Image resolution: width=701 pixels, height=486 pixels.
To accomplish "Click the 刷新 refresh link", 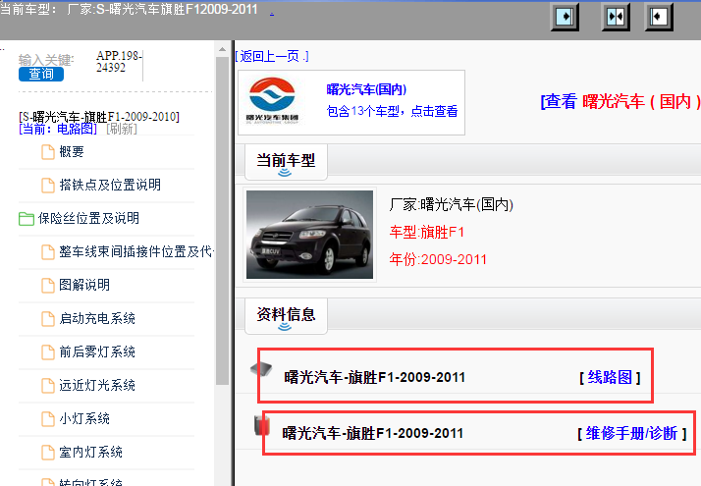I will tap(122, 130).
